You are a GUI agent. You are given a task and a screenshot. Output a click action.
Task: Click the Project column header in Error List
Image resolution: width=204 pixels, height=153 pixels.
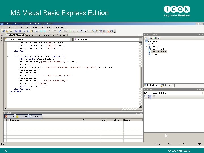[x=133, y=120]
